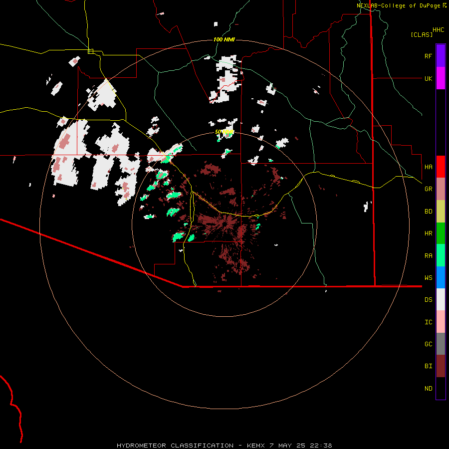Click the HA legend label

click(428, 167)
